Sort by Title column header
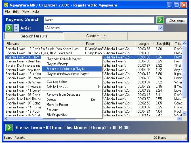Viewport: 191px width, 143px height. coord(177,44)
